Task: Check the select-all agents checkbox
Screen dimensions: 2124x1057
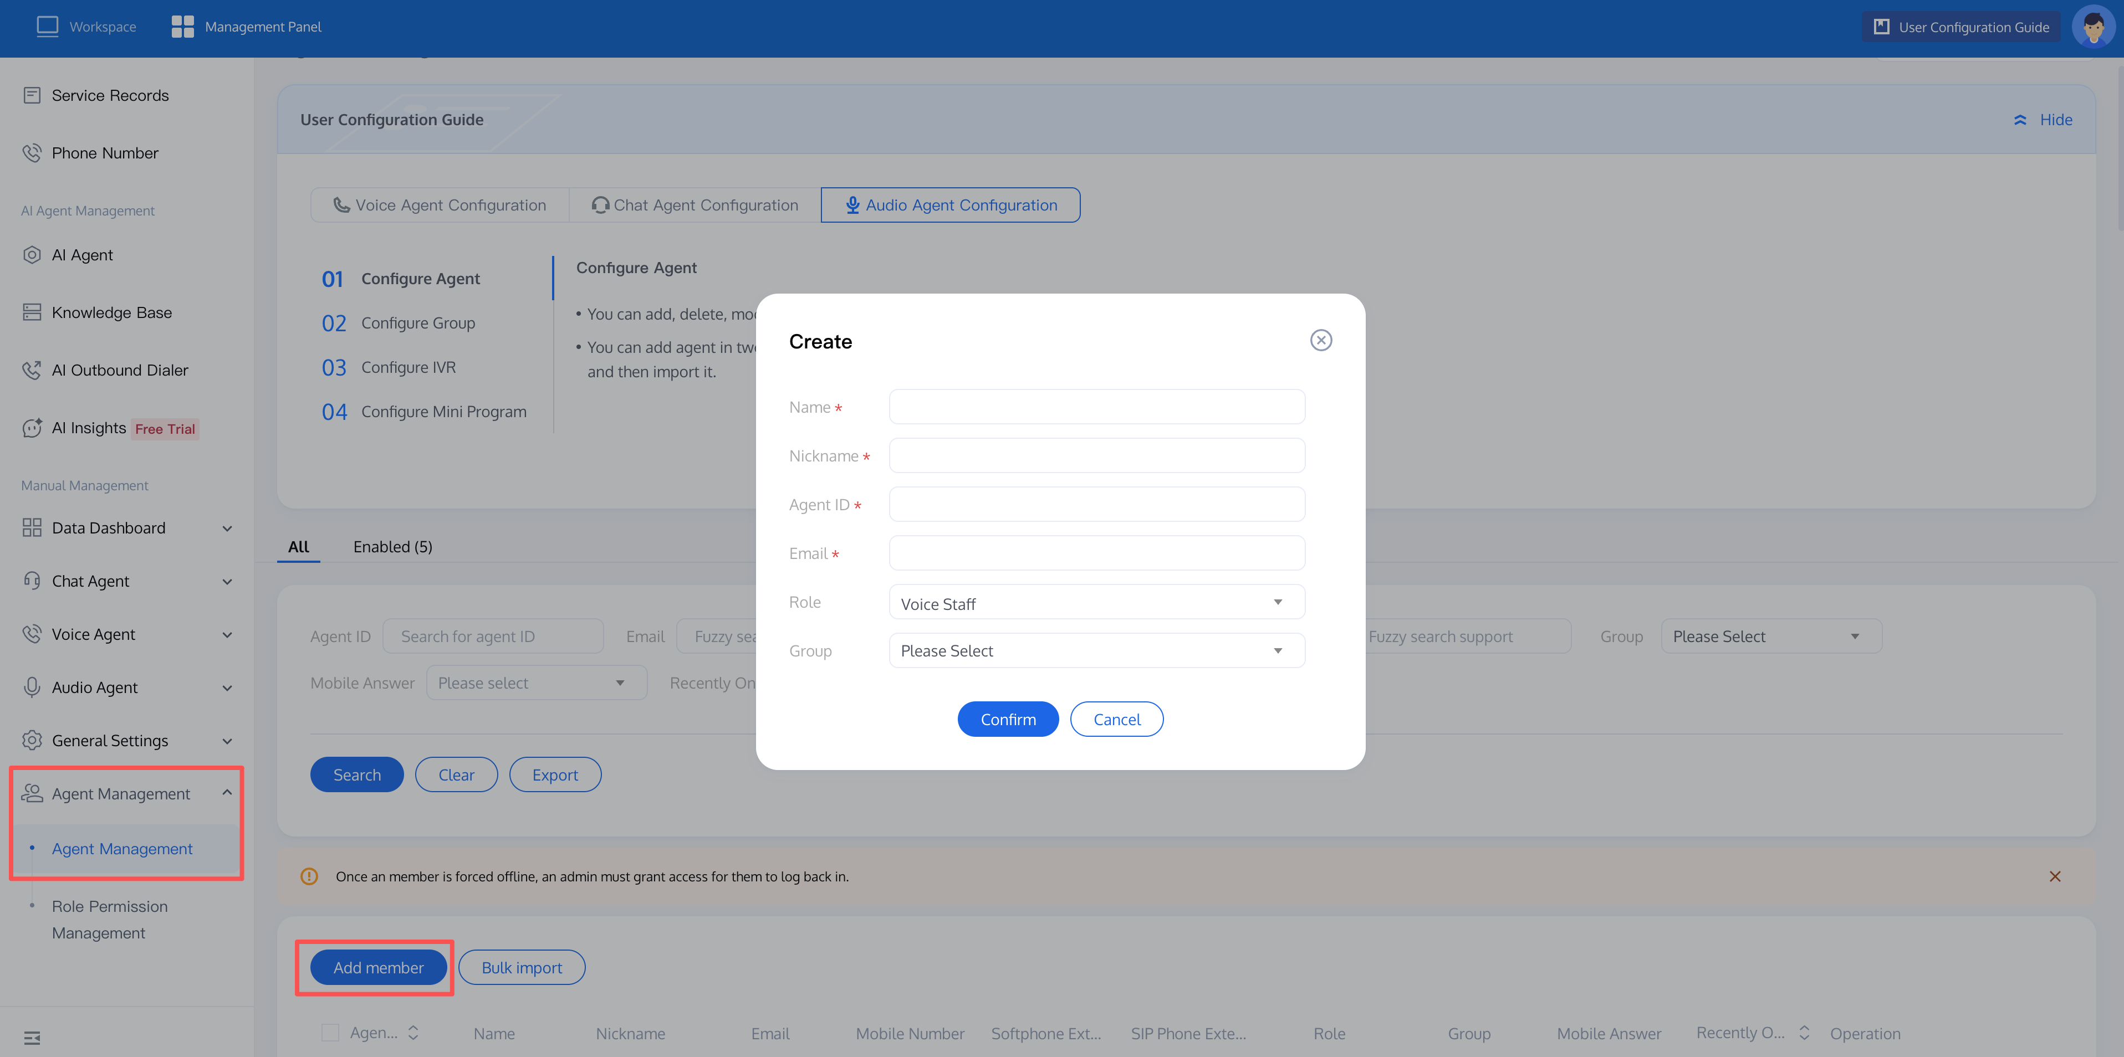Action: coord(330,1032)
